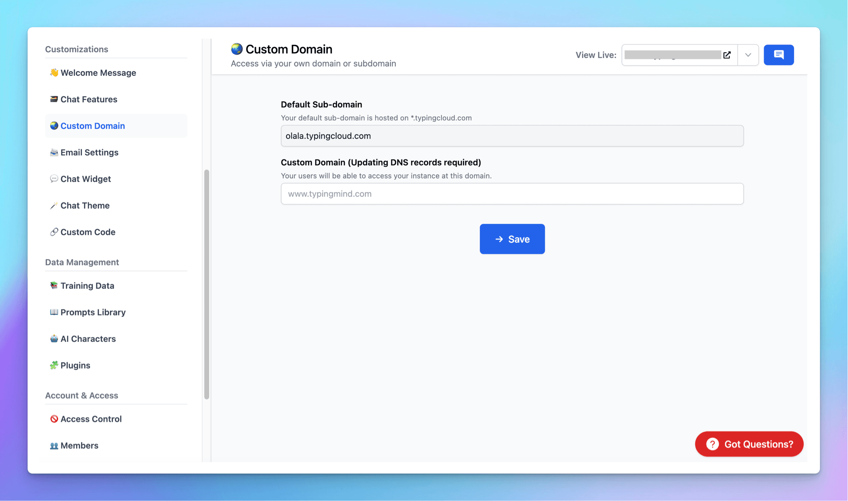Click the mail icon beside Email Settings
The image size is (848, 501).
[x=54, y=152]
